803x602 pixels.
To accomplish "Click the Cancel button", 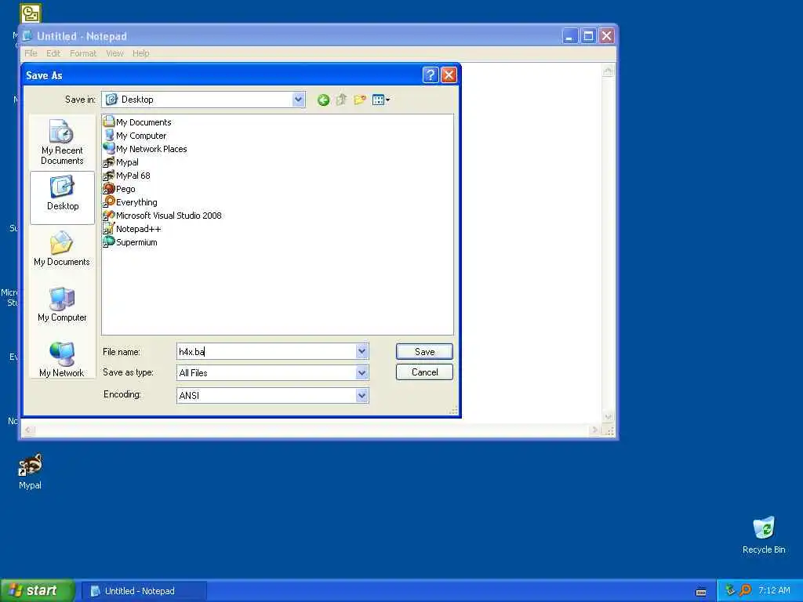I will pos(424,372).
